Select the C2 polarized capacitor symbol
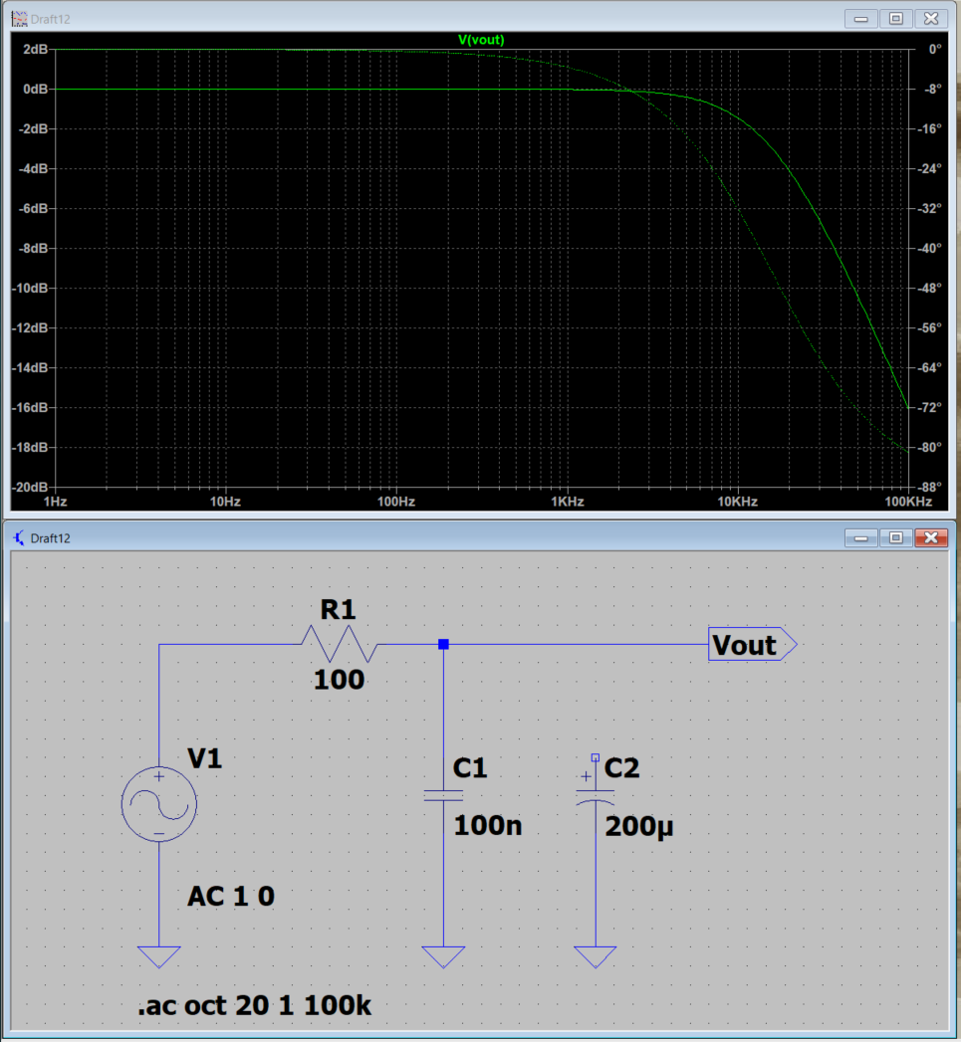The height and width of the screenshot is (1042, 961). point(596,797)
